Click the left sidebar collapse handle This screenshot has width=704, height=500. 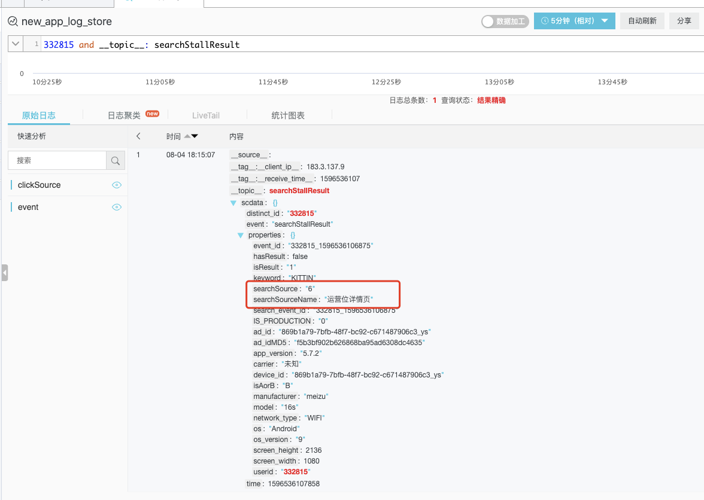point(5,272)
